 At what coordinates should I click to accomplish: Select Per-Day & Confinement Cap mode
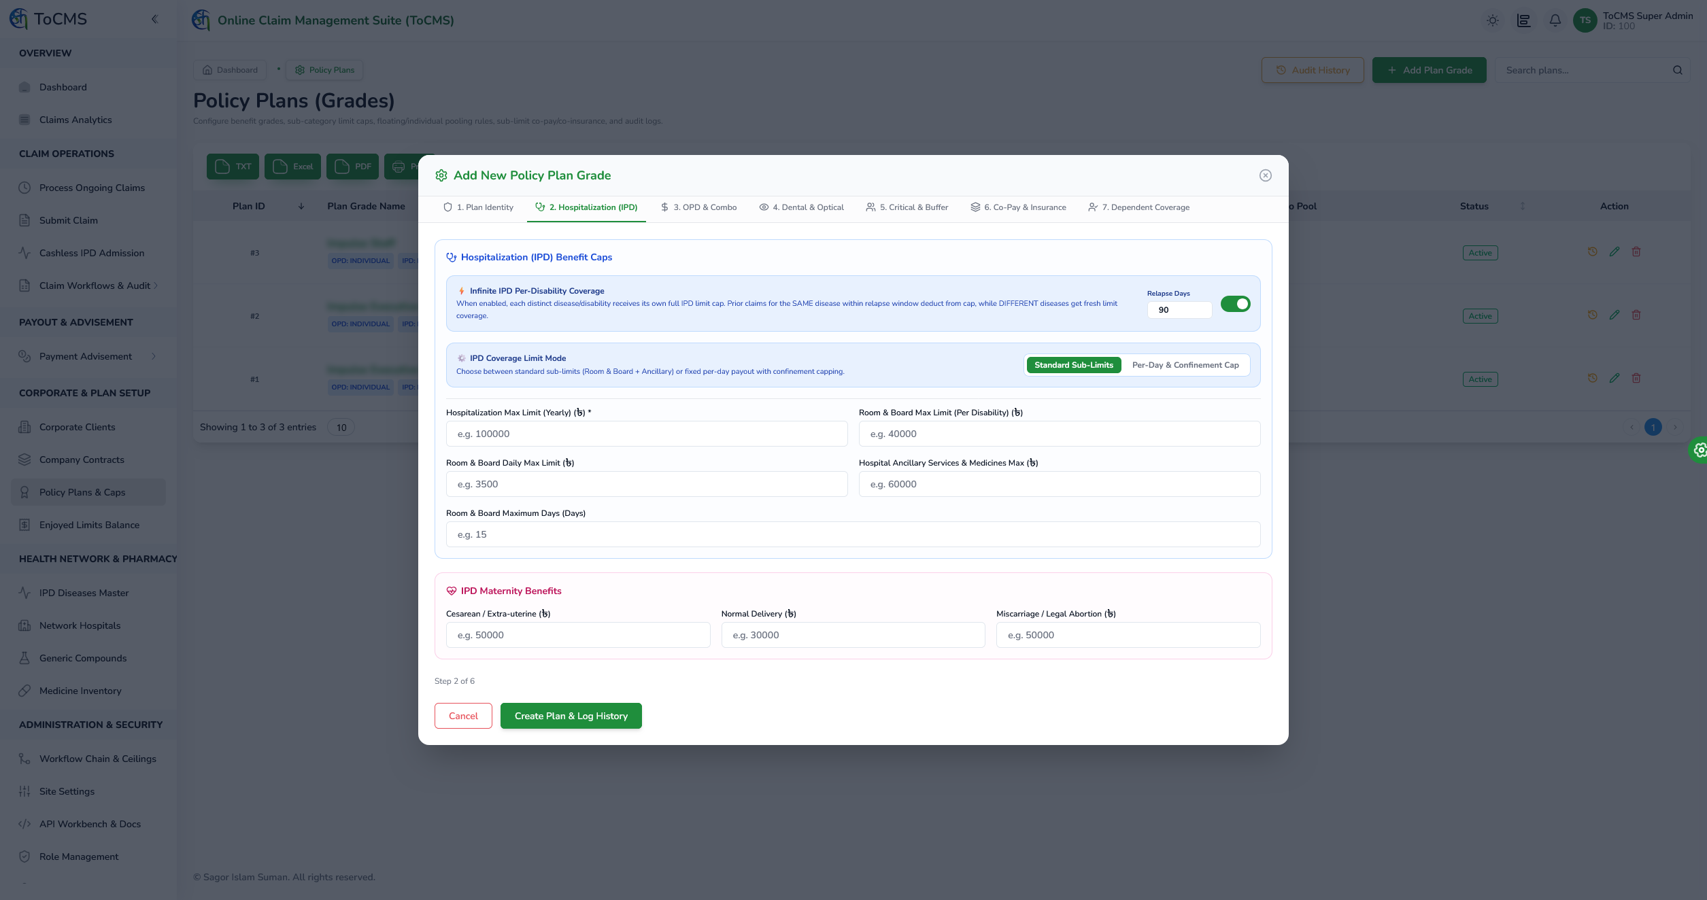click(x=1185, y=365)
